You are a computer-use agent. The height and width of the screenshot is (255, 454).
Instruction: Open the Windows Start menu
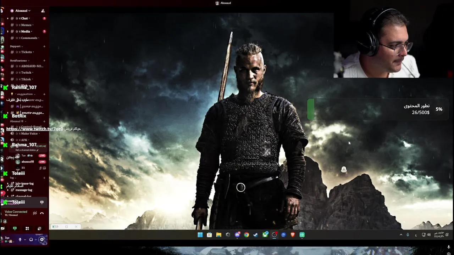coord(200,235)
